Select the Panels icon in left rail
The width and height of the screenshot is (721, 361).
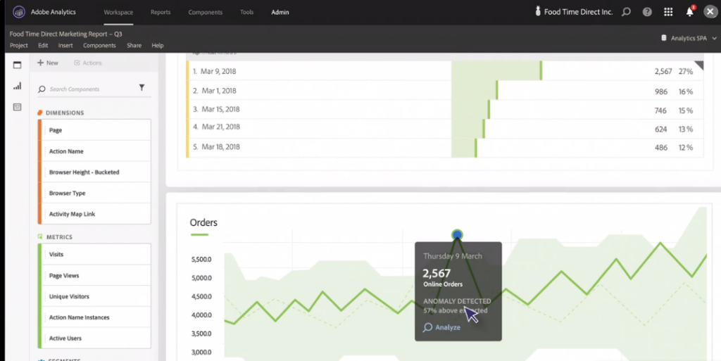pyautogui.click(x=17, y=65)
